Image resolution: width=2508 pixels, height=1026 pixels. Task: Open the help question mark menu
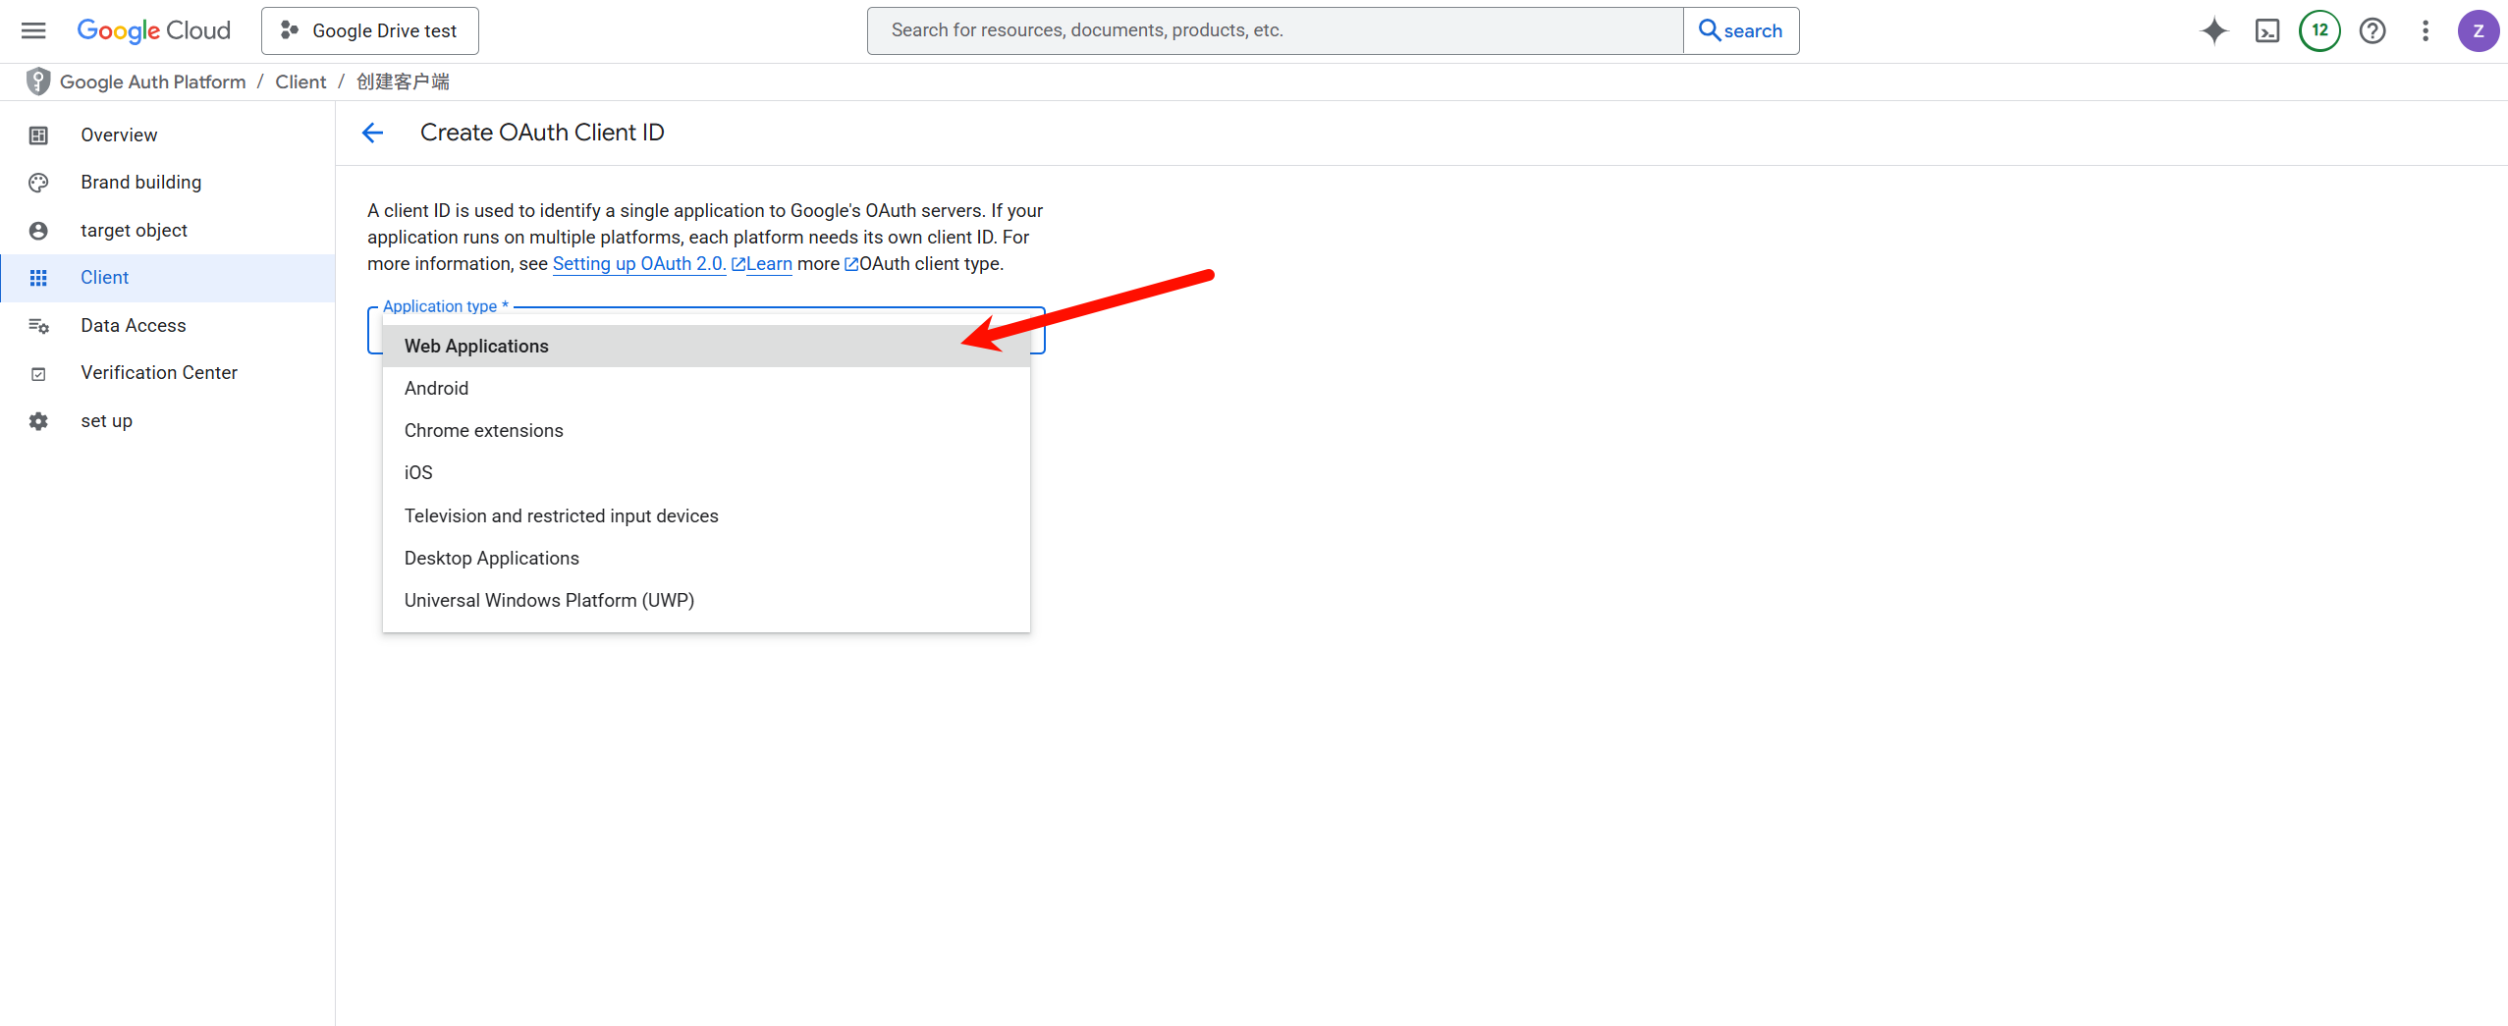coord(2372,30)
